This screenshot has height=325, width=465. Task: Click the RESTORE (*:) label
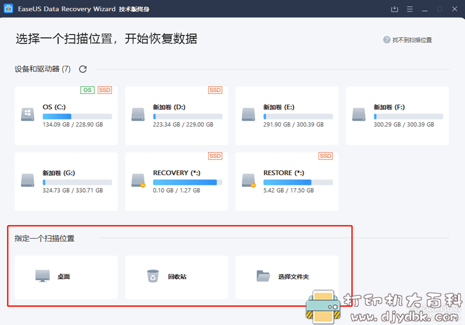pos(284,173)
